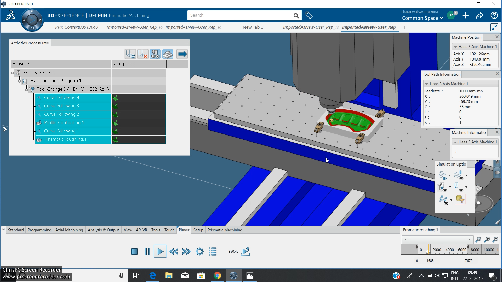Open the Analysis & Output tab
Image resolution: width=502 pixels, height=282 pixels.
tap(103, 230)
